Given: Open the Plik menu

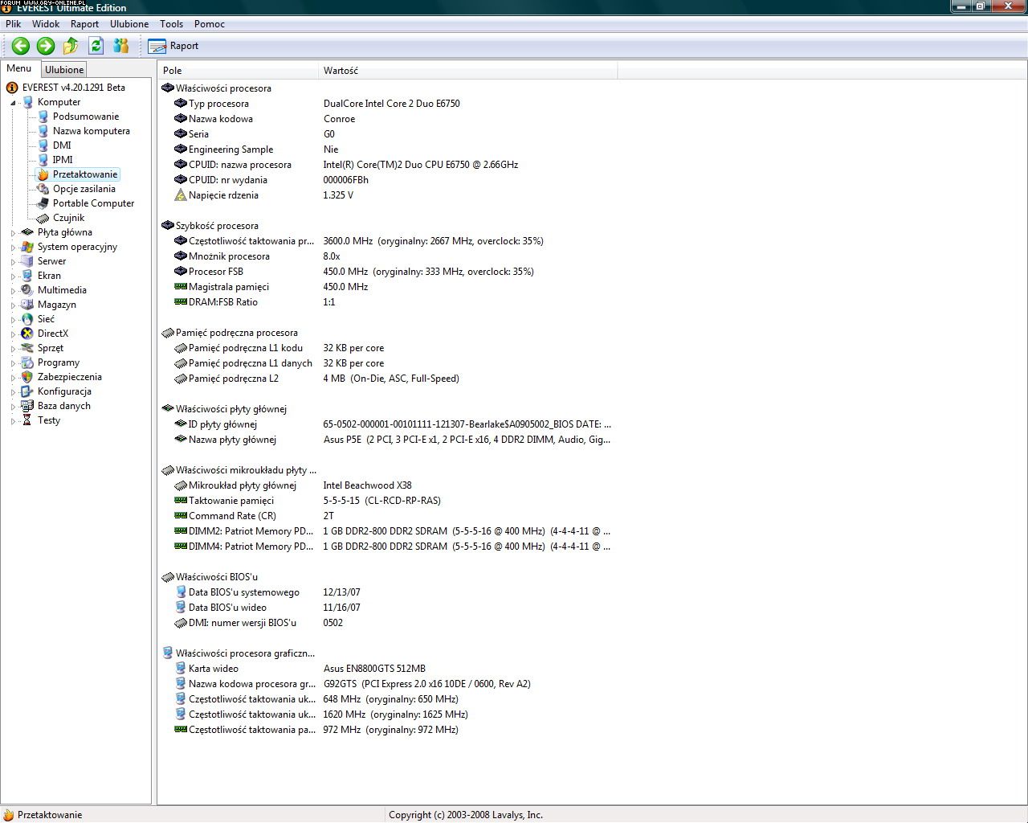Looking at the screenshot, I should (14, 24).
